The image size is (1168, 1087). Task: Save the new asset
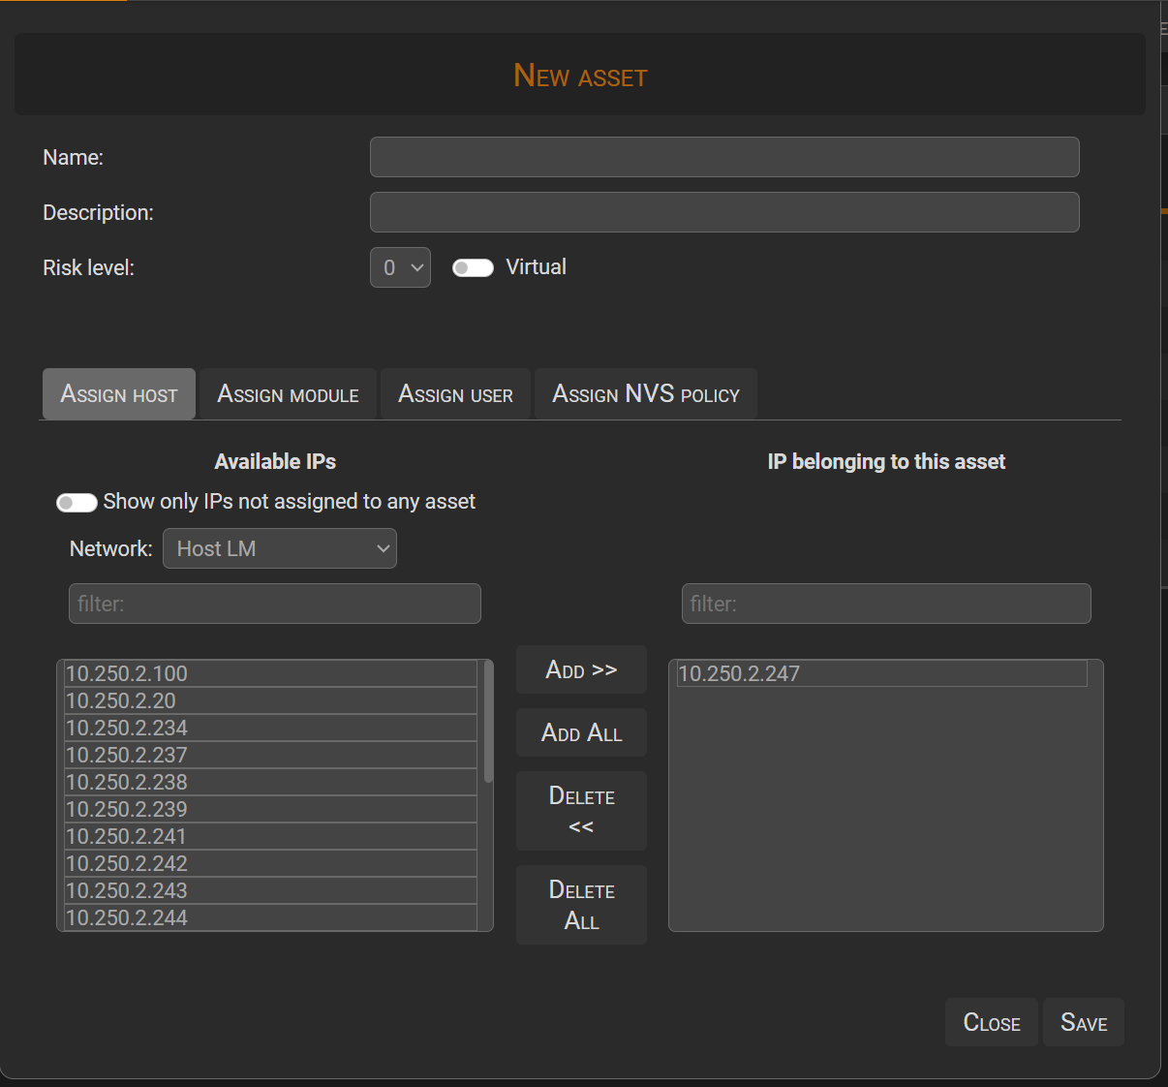[x=1083, y=1022]
